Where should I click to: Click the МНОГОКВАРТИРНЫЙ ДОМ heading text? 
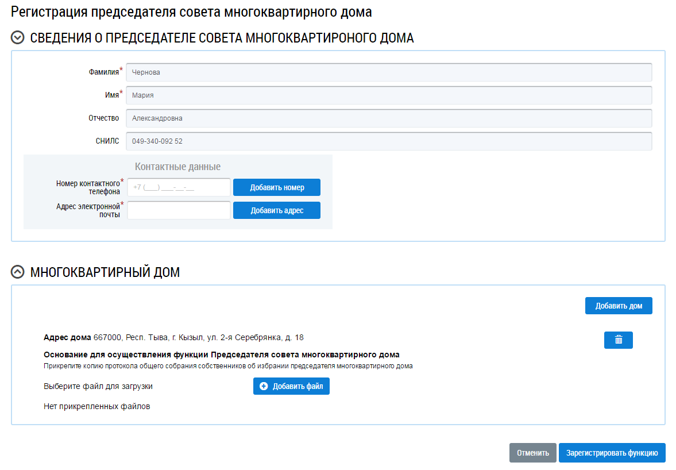click(x=105, y=272)
